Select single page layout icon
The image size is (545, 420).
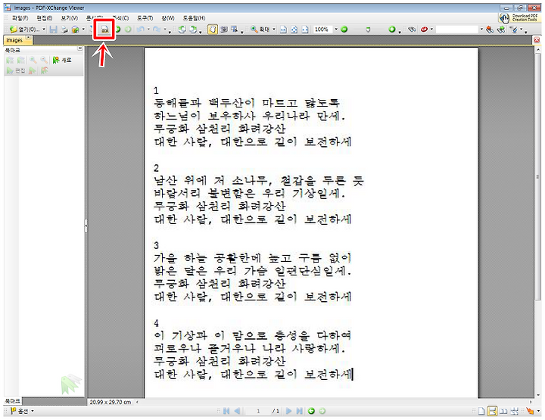(481, 412)
